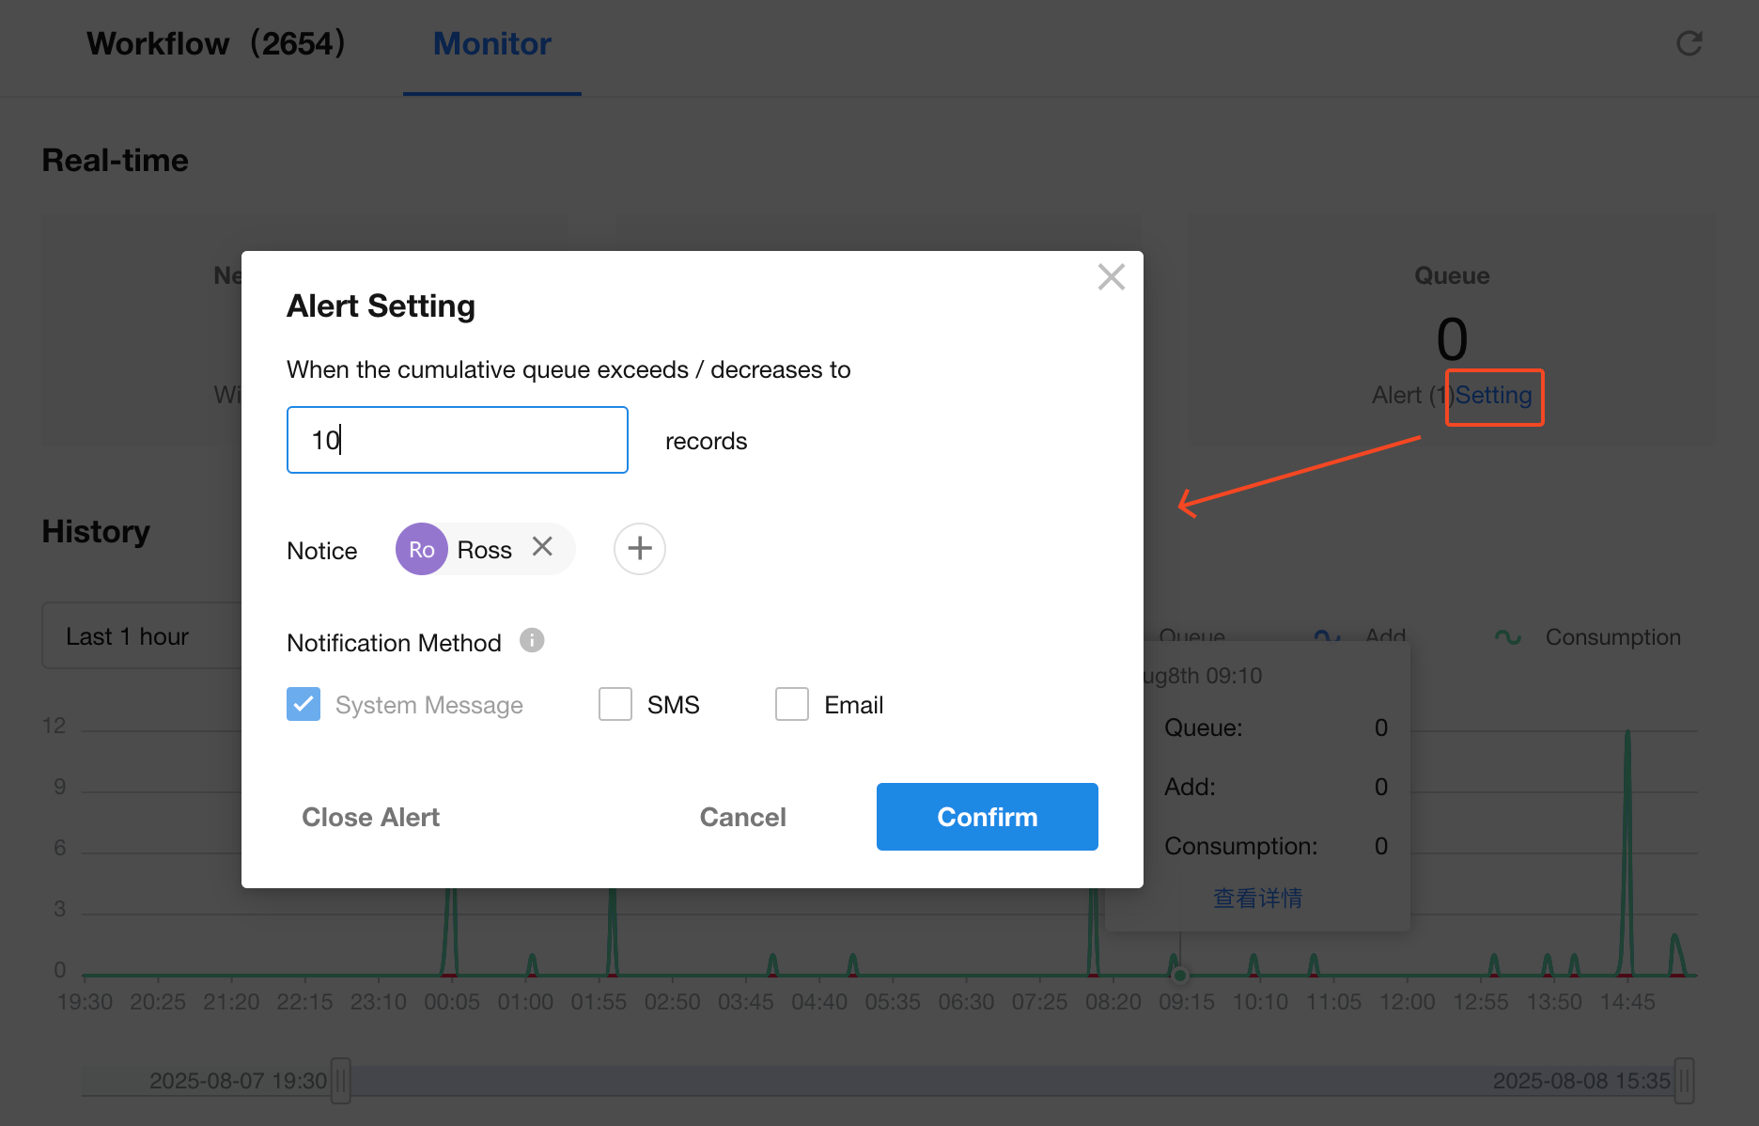Open the queue alert Setting link
This screenshot has width=1759, height=1126.
point(1493,396)
